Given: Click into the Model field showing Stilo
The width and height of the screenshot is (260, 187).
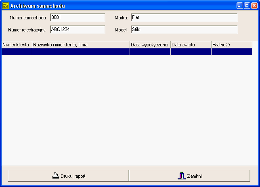Looking at the screenshot, I should (184, 29).
